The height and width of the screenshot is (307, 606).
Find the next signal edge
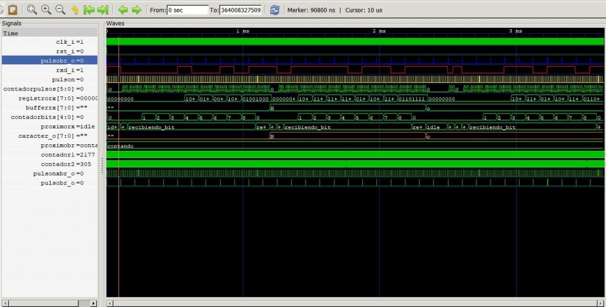coord(137,10)
